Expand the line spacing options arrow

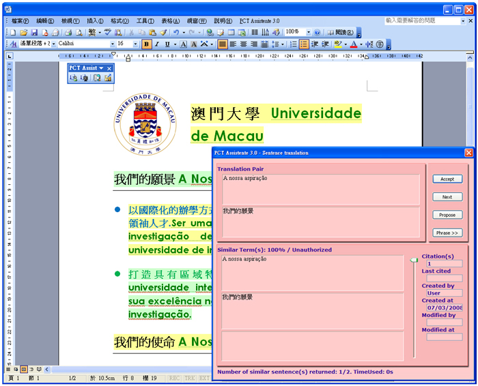(x=283, y=44)
